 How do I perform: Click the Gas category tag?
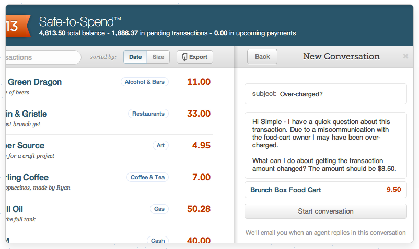(159, 209)
